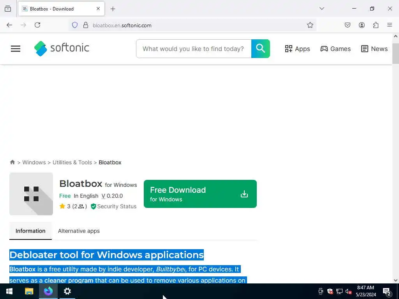
Task: Focus the Softonic search field
Action: coord(194,49)
